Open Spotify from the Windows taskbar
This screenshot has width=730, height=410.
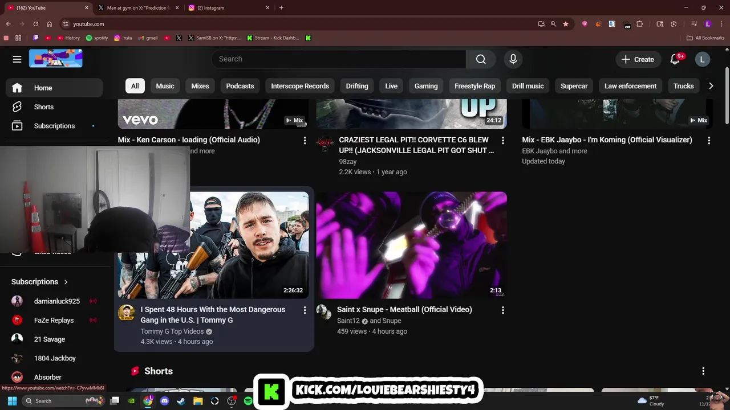pyautogui.click(x=248, y=401)
